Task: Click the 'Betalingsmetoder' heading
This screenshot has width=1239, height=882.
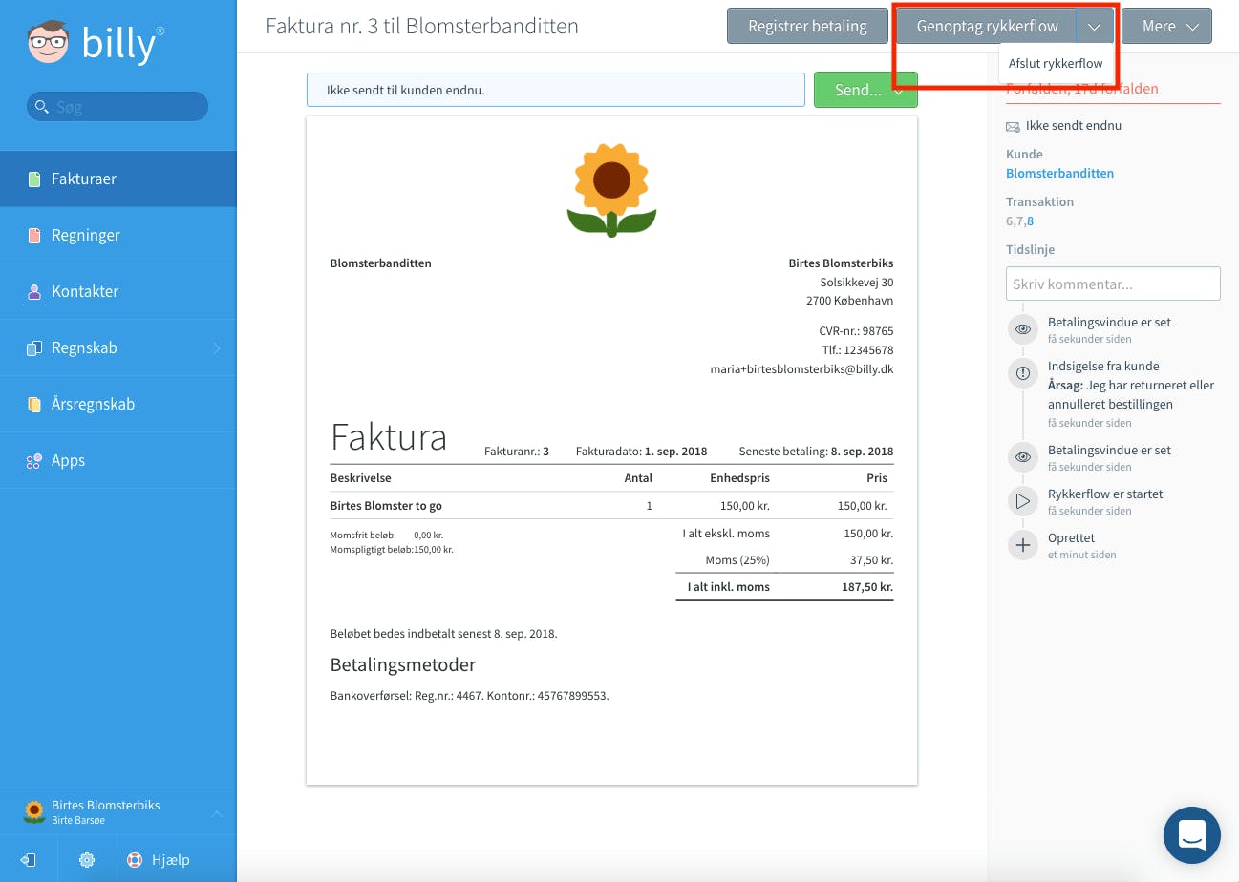Action: tap(402, 664)
